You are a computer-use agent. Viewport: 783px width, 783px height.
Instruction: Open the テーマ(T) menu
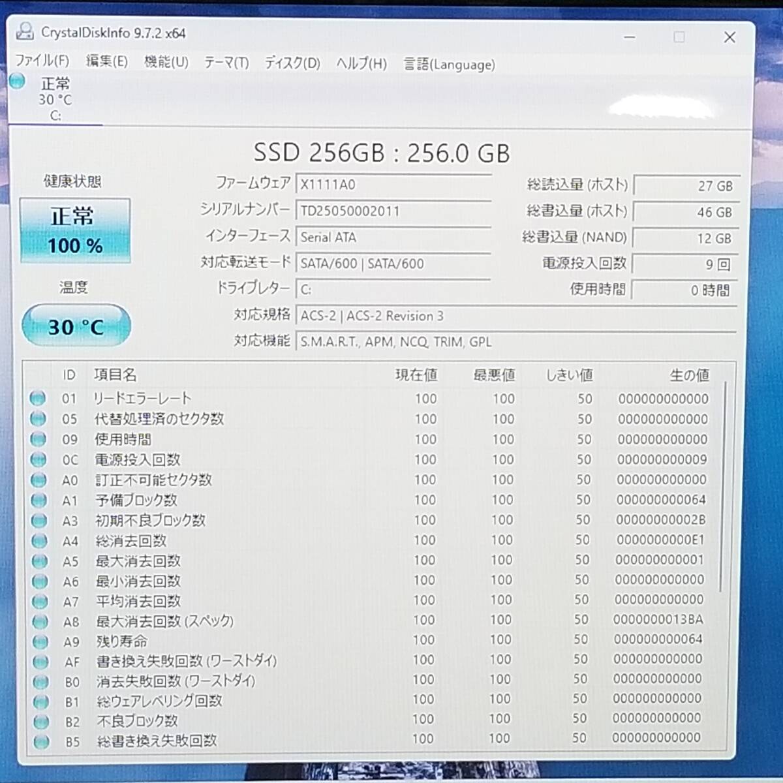226,63
